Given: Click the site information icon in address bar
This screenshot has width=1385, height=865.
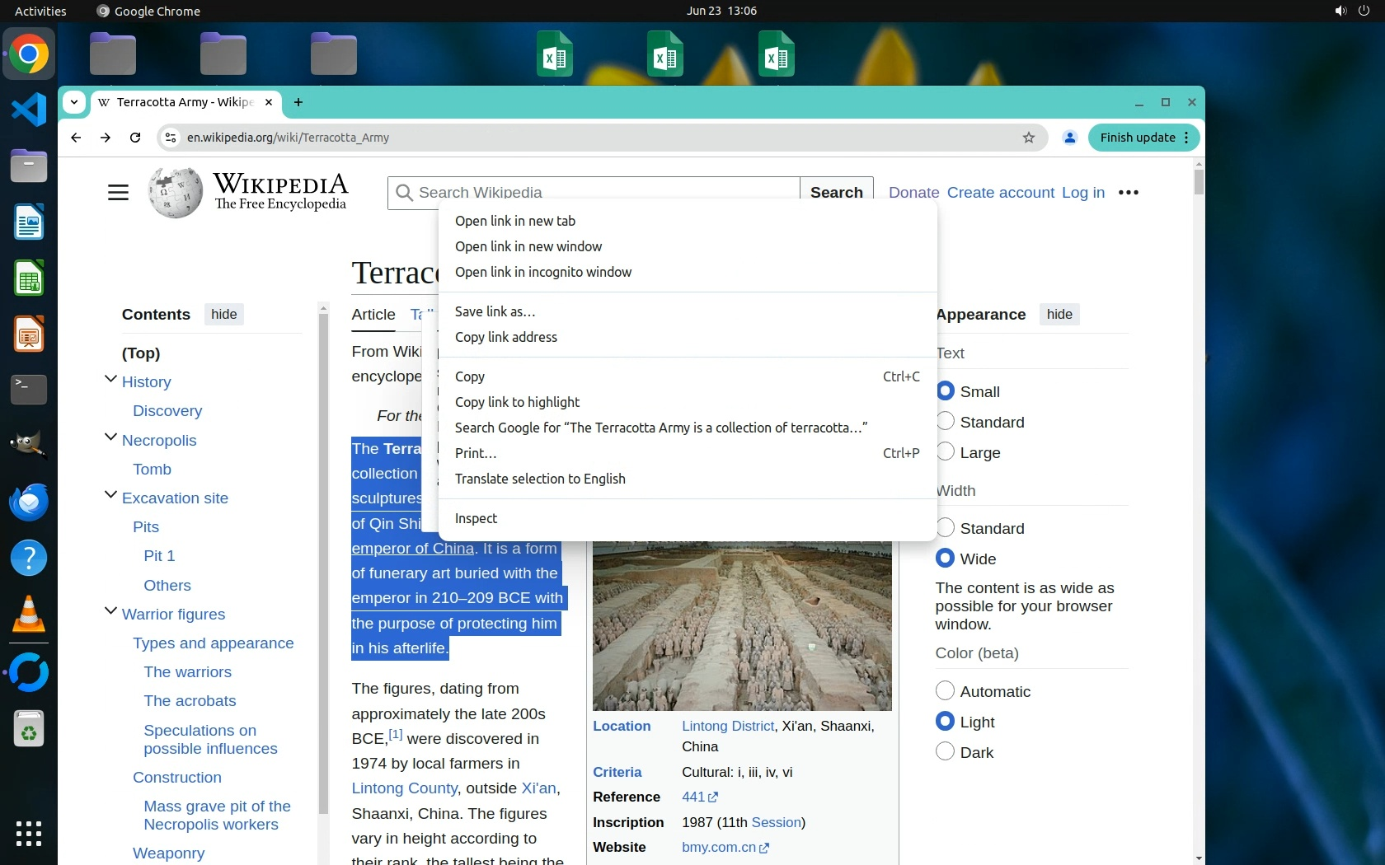Looking at the screenshot, I should click(171, 138).
